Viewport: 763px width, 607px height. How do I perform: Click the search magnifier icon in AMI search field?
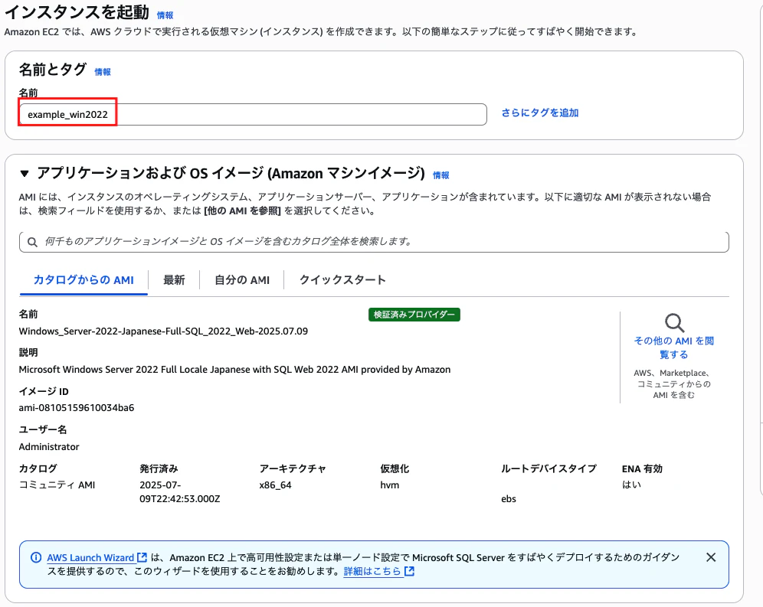tap(32, 242)
